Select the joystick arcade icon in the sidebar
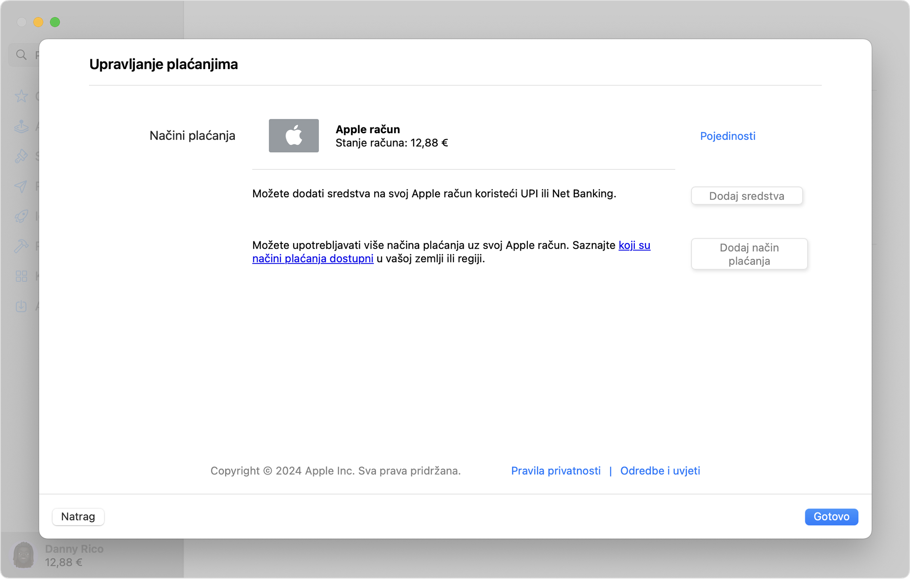This screenshot has height=579, width=910. click(21, 126)
